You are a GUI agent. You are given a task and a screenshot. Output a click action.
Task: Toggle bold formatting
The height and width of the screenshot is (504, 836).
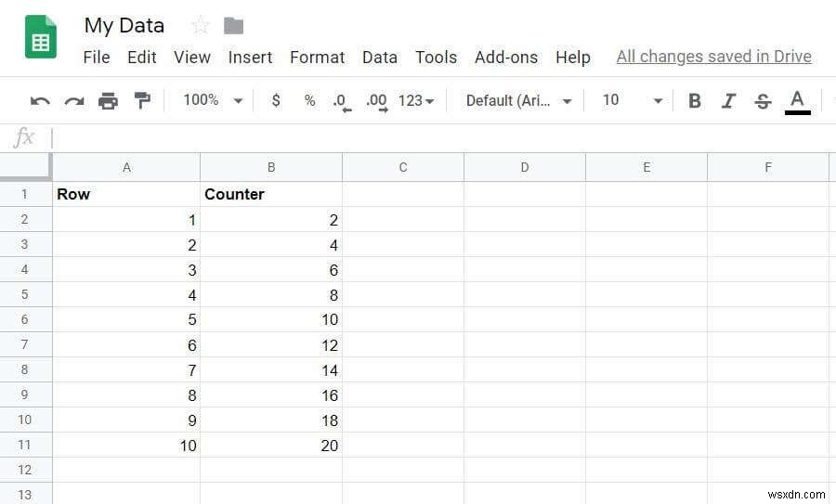(694, 101)
